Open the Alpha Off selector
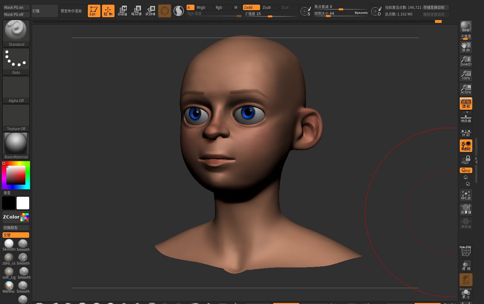 coord(16,90)
